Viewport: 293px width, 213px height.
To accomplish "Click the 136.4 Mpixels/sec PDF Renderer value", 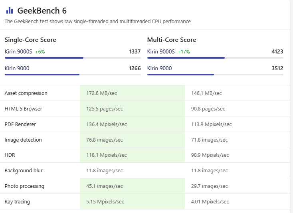I will 107,124.
